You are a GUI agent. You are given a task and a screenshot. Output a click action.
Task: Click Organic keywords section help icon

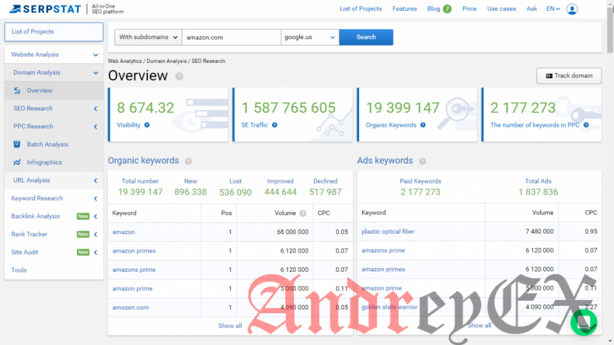click(188, 161)
